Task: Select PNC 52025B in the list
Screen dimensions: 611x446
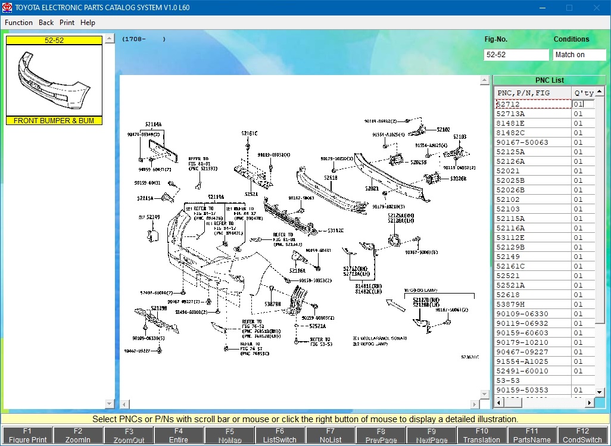Action: [533, 180]
